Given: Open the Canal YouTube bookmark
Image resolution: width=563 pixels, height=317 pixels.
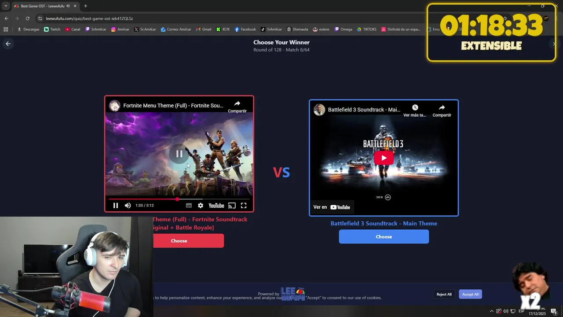Looking at the screenshot, I should 73,29.
